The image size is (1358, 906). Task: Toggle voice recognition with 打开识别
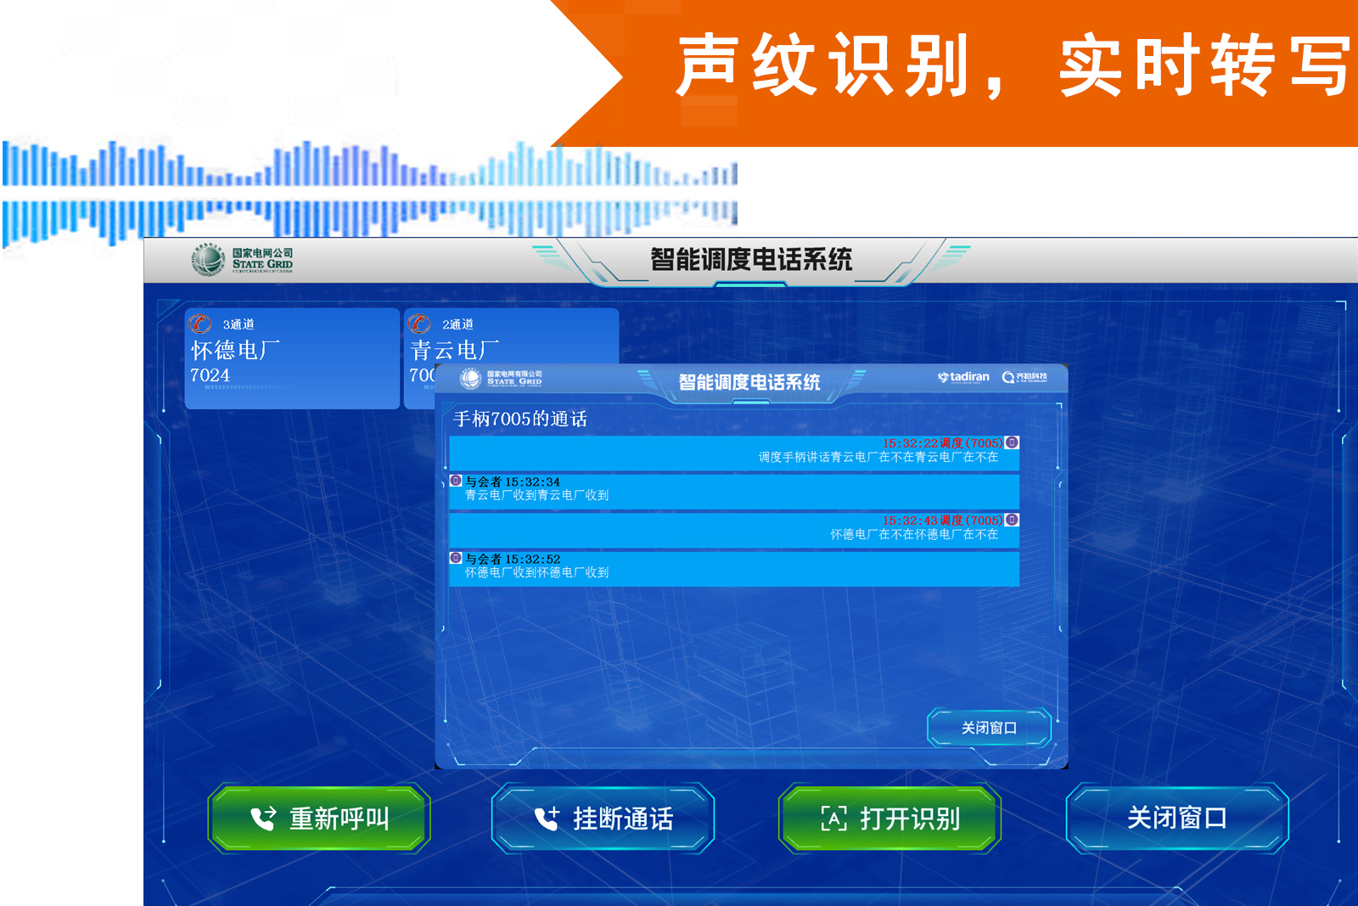coord(889,818)
